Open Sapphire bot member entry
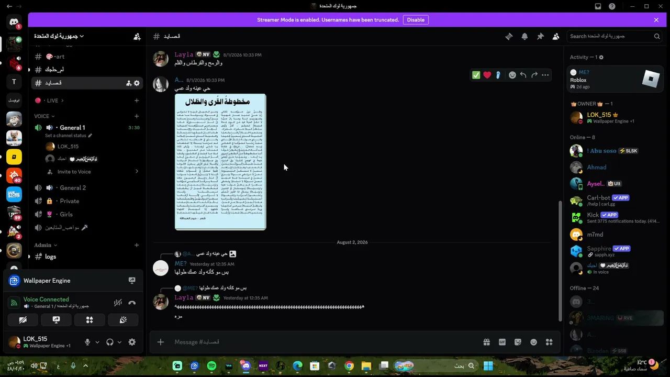Viewport: 670px width, 377px height. [615, 251]
